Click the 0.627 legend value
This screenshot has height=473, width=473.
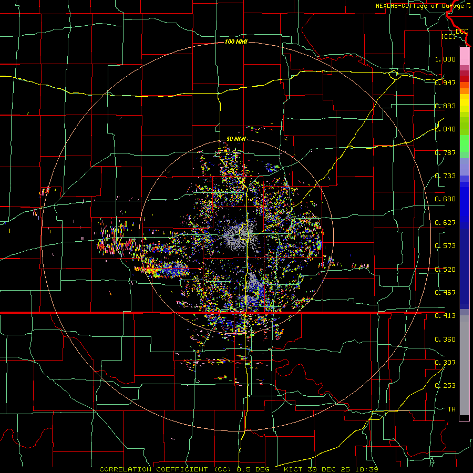click(445, 223)
